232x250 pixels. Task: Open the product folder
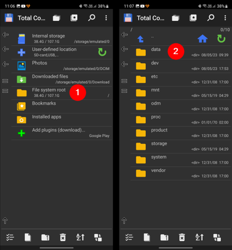(x=181, y=133)
